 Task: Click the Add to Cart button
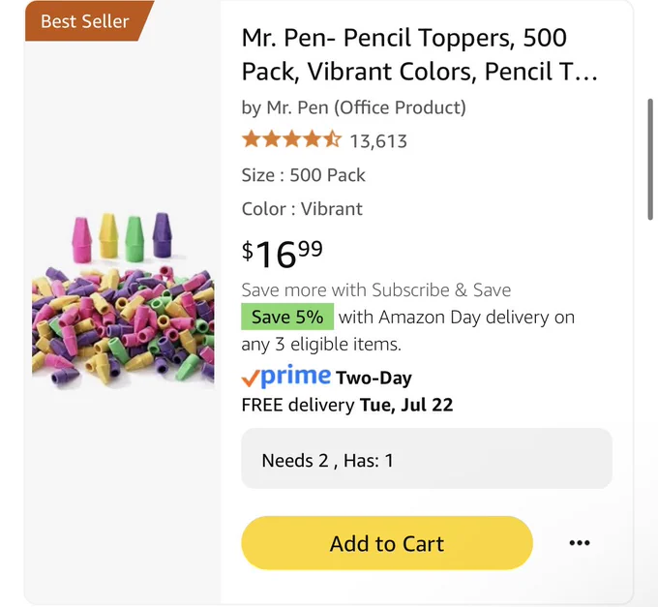[387, 543]
